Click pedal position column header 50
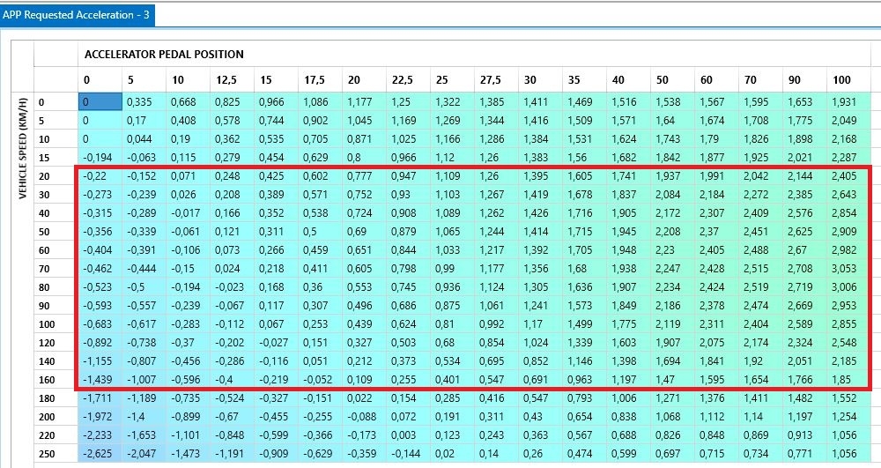Viewport: 881px width, 468px height. [672, 80]
